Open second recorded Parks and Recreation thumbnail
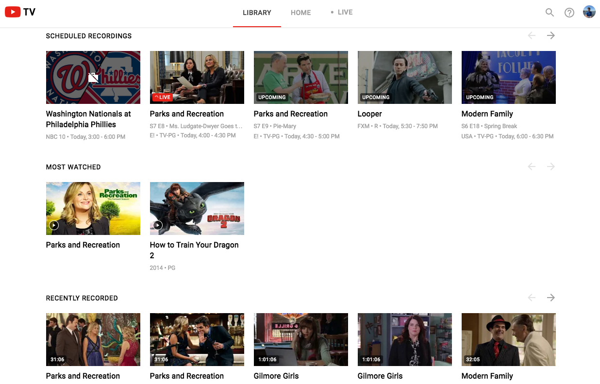 pyautogui.click(x=197, y=339)
